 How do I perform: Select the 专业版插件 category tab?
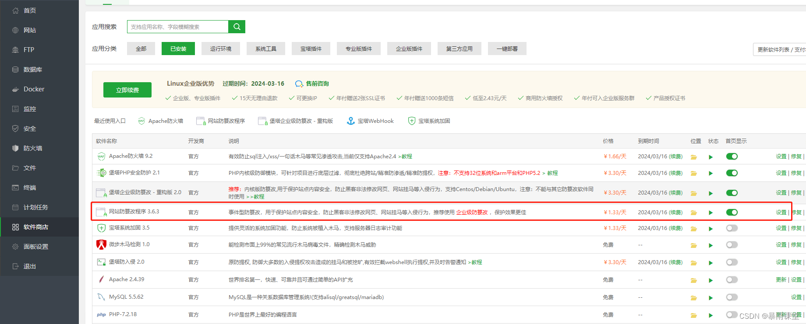pos(359,49)
